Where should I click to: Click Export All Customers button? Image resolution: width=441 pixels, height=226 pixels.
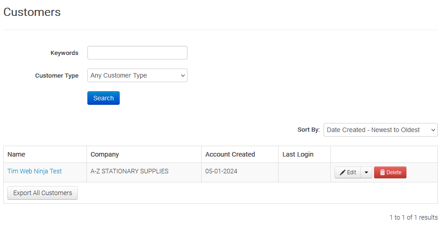(42, 193)
